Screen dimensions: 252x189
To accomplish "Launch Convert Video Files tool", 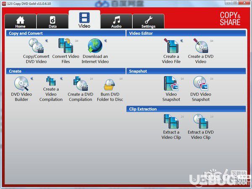I will [x=66, y=51].
